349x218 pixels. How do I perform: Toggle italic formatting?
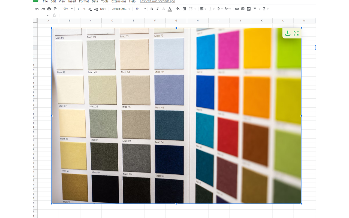click(x=158, y=9)
